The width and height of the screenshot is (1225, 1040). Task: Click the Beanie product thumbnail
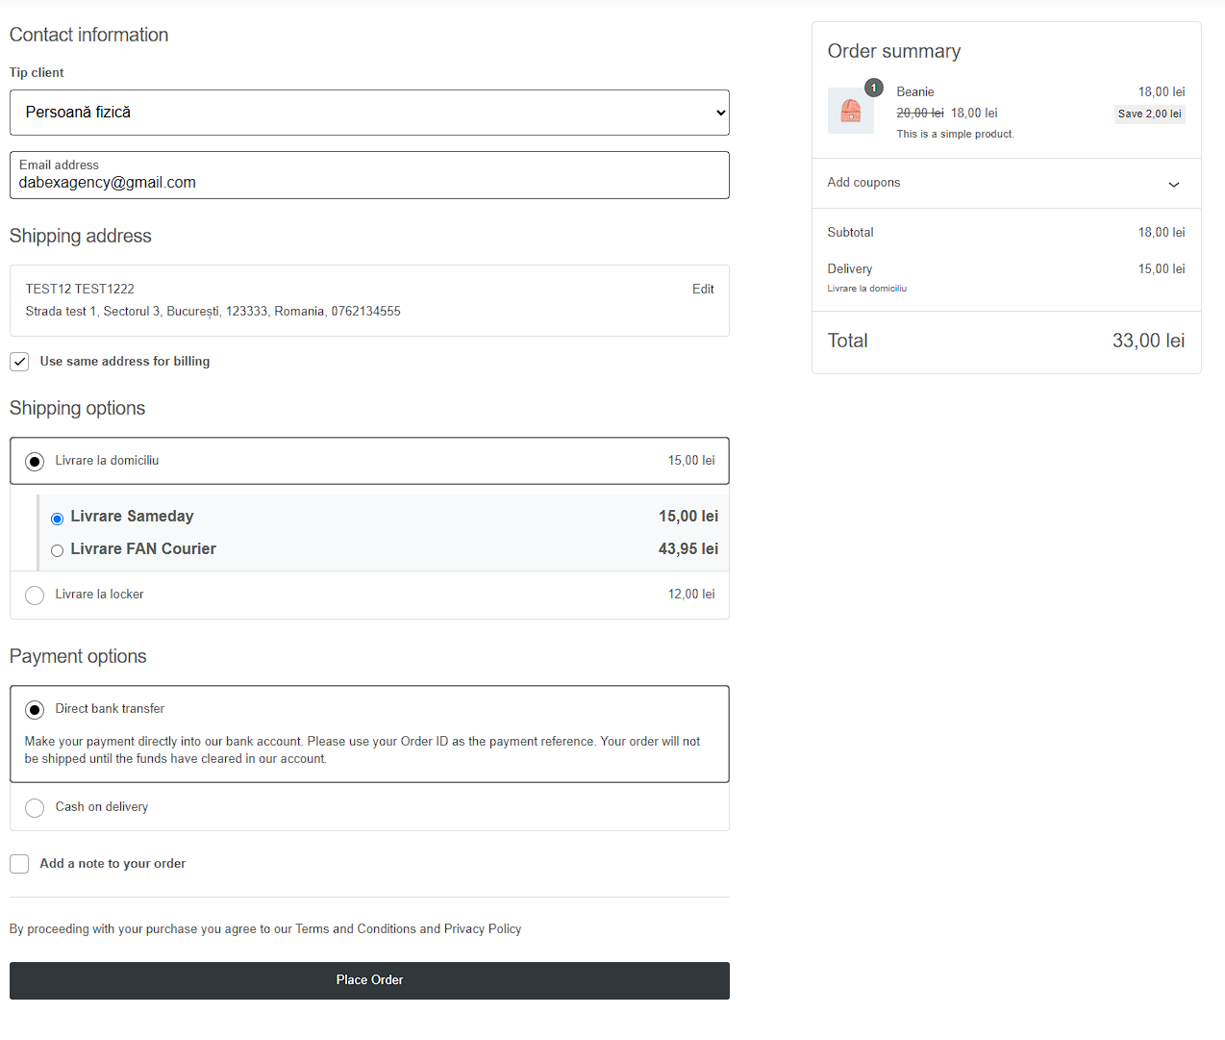850,111
